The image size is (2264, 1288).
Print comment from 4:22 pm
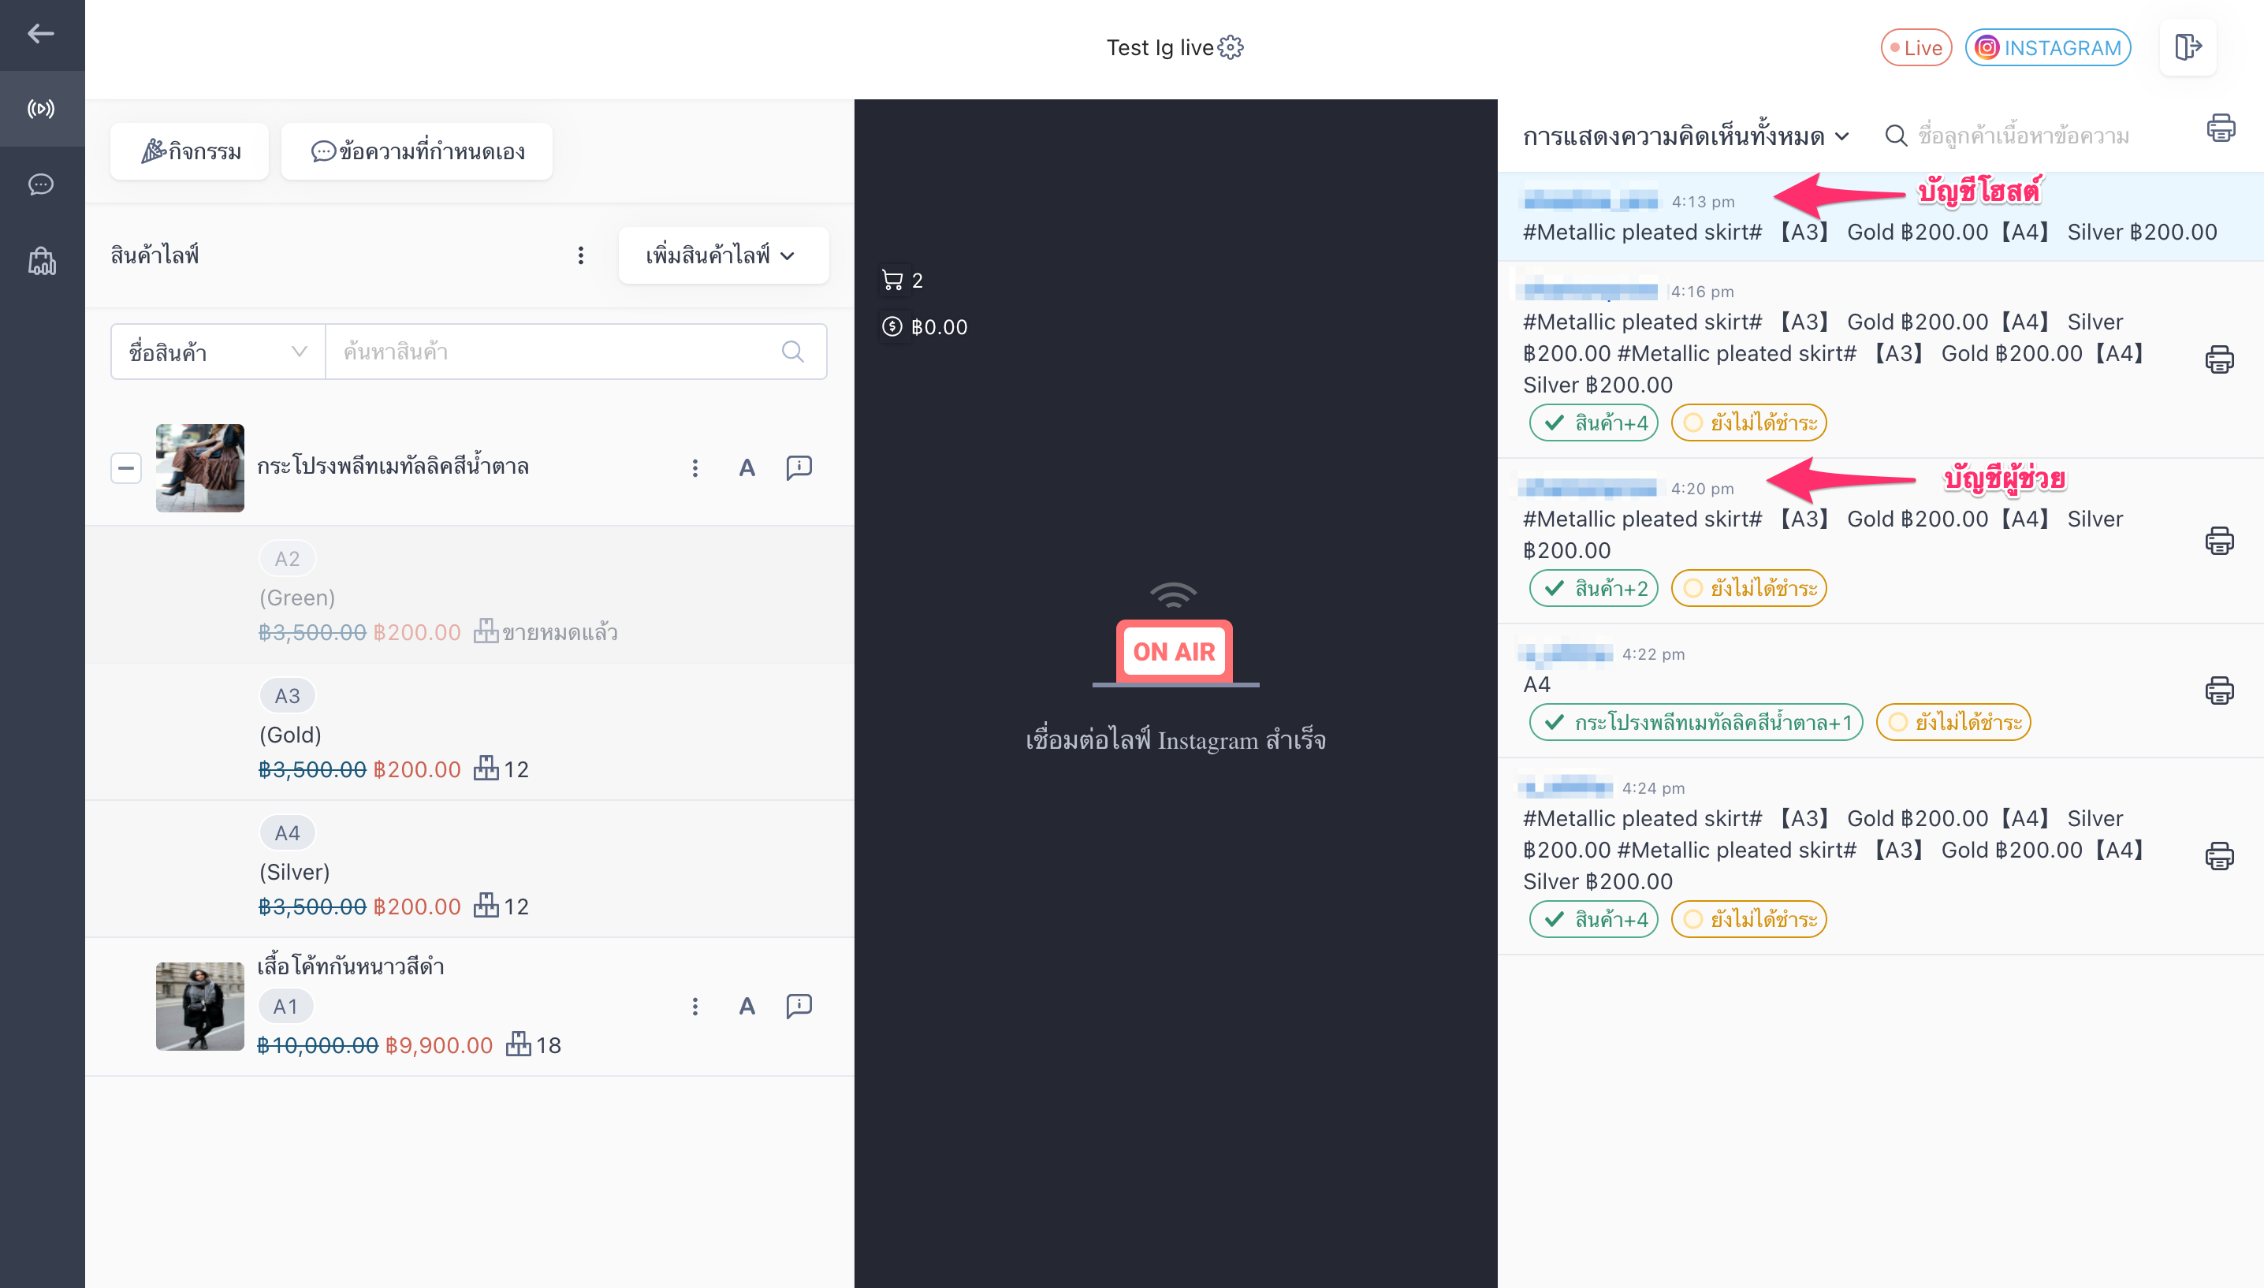2219,690
